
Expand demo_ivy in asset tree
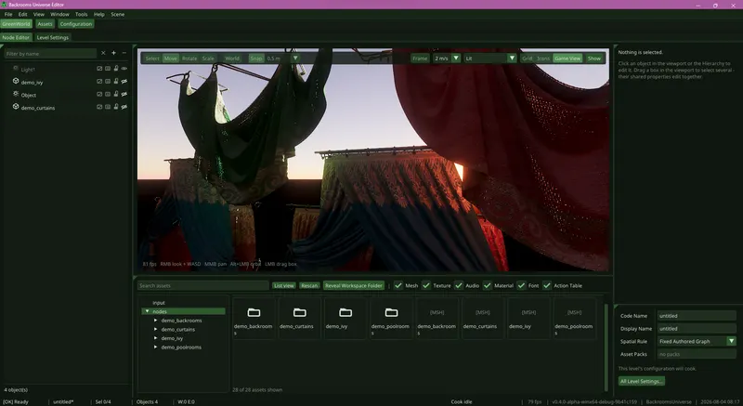click(155, 338)
